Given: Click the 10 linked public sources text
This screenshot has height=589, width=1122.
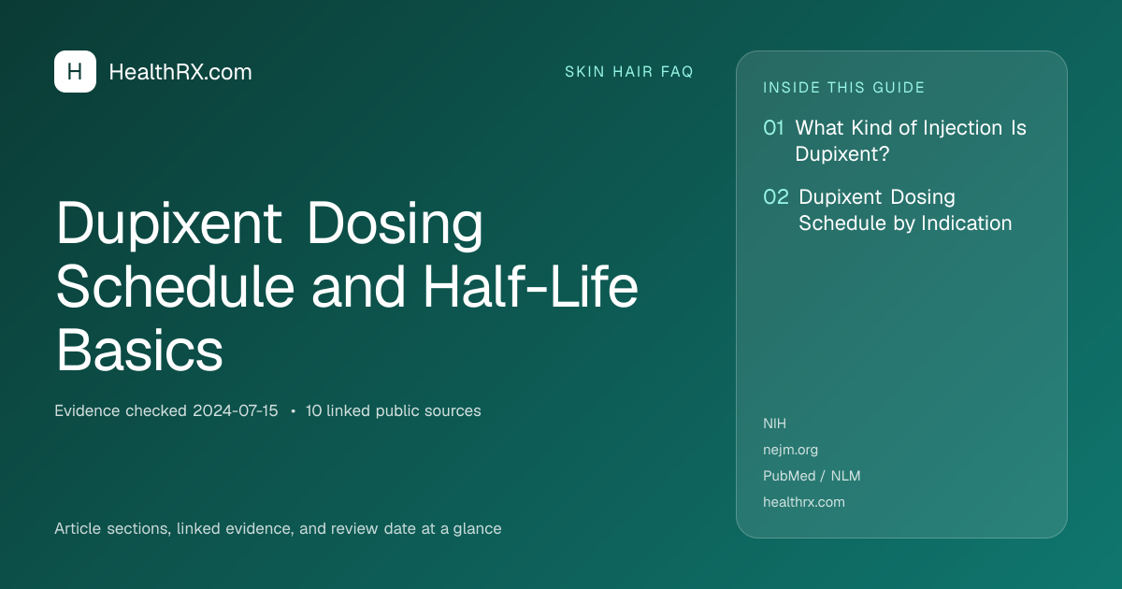Looking at the screenshot, I should coord(394,410).
